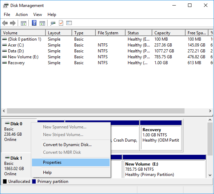Toggle the Show/Hide Action Pane icon
214x194 pixels.
point(42,23)
